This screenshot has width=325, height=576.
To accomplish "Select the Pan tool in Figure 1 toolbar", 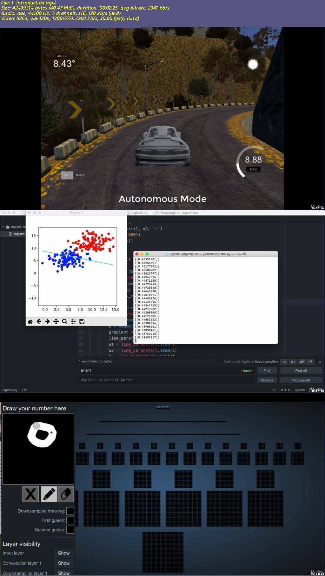I will (x=56, y=321).
